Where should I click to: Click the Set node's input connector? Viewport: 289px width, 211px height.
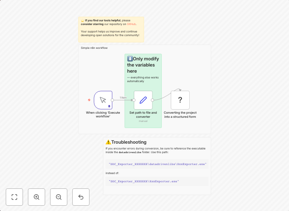coord(134,100)
